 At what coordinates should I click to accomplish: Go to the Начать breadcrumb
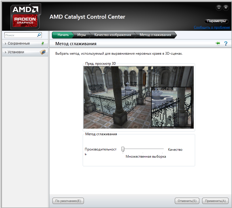tap(63, 35)
